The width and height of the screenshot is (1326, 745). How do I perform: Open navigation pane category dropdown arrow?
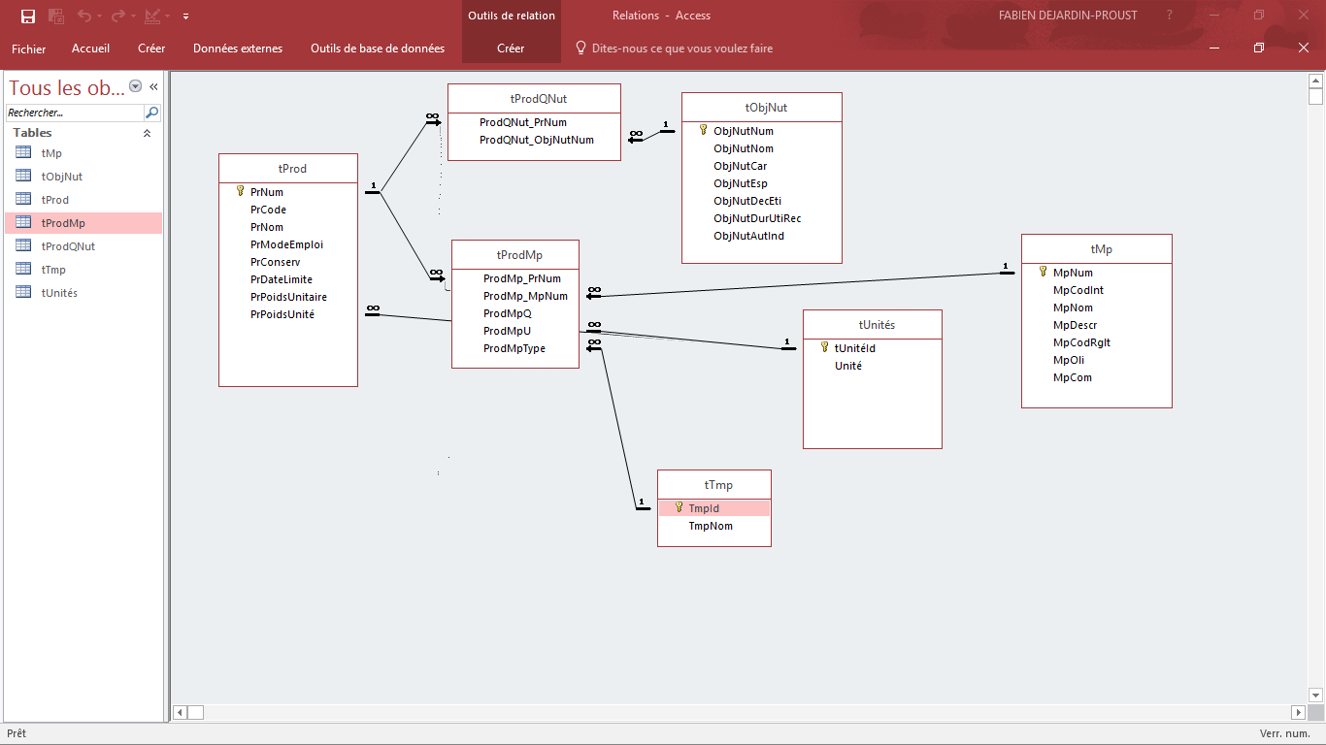point(135,86)
